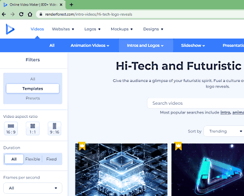Open the Presentations category tab

pos(233,46)
